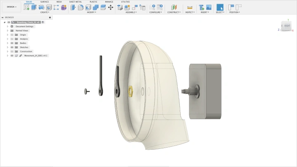Click the Move/Copy arrows icon
This screenshot has width=297, height=167.
tap(111, 7)
